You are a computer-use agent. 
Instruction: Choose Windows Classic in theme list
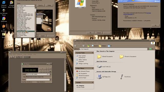click(x=21, y=10)
